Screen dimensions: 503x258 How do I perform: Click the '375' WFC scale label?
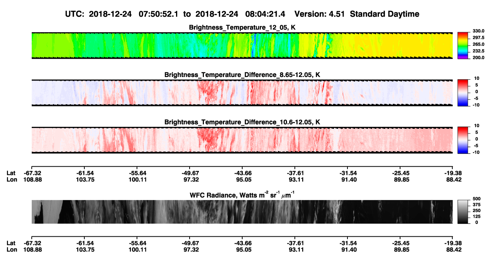coord(476,205)
